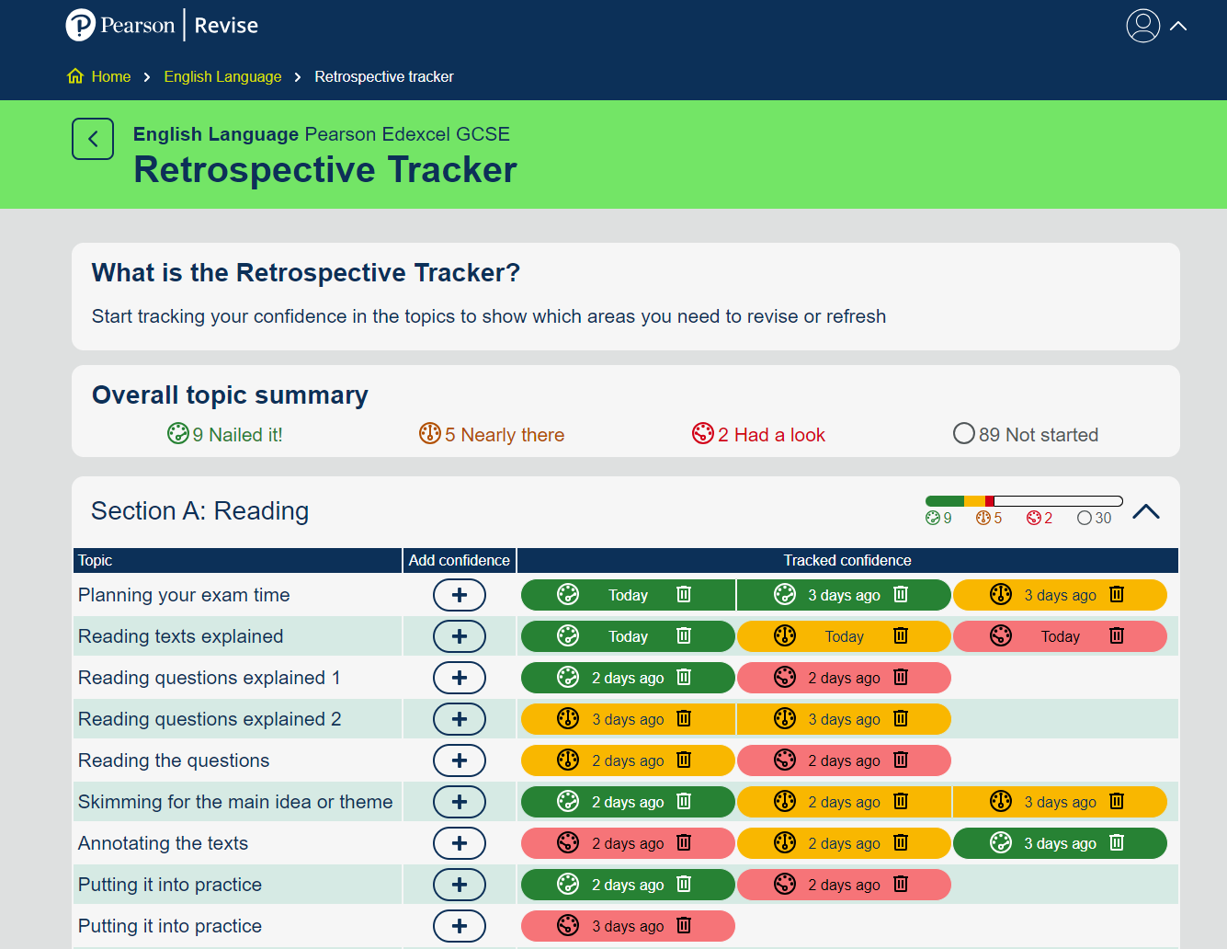Click the Pearson Revise logo
Screen dimensions: 1227x949
click(x=163, y=25)
